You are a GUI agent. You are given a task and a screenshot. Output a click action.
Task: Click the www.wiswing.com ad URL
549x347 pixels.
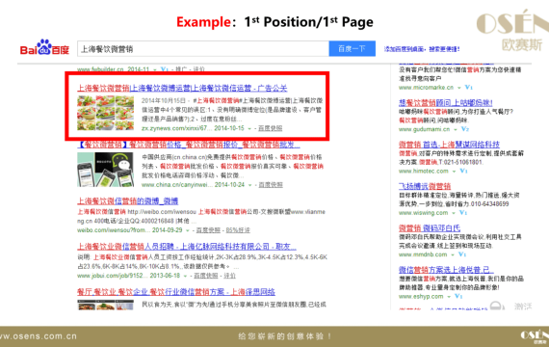[423, 213]
